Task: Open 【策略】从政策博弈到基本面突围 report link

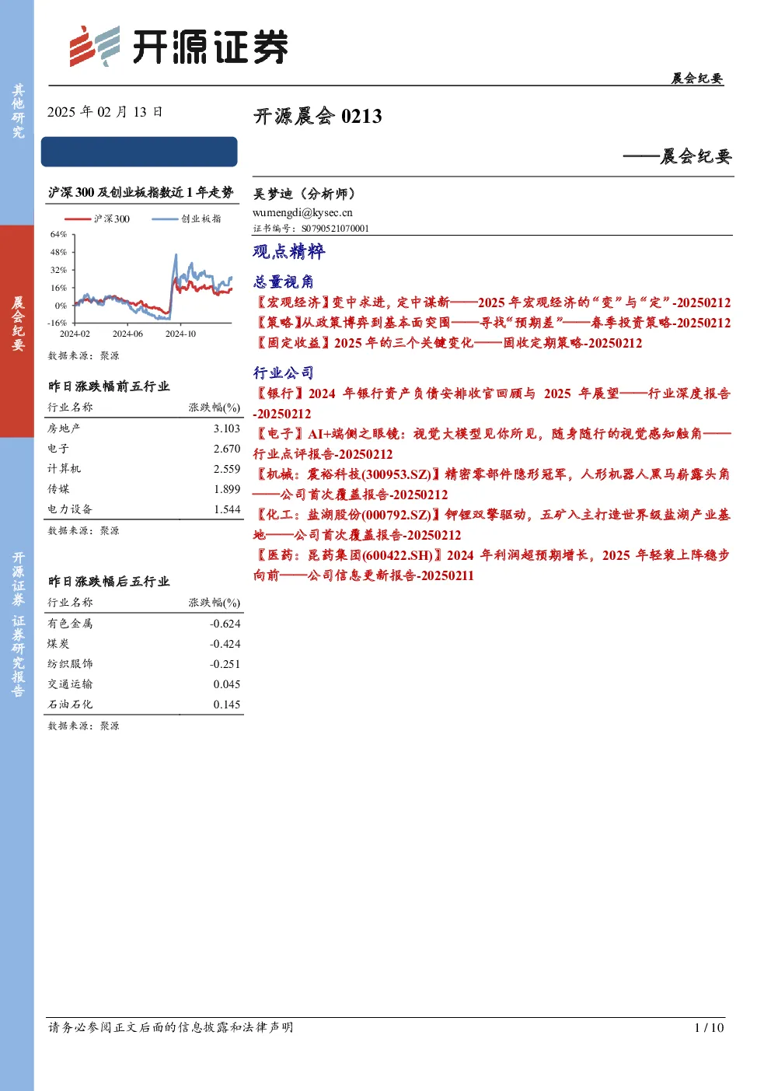Action: (x=492, y=323)
